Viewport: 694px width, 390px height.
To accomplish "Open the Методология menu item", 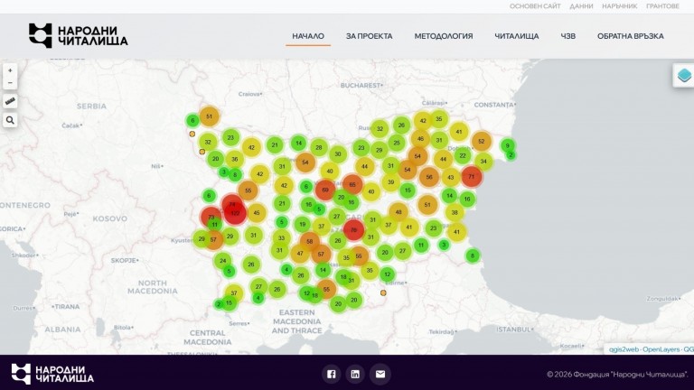I will click(x=443, y=36).
